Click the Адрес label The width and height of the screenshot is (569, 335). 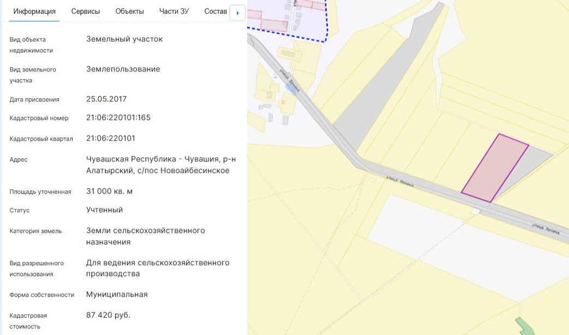tap(19, 159)
